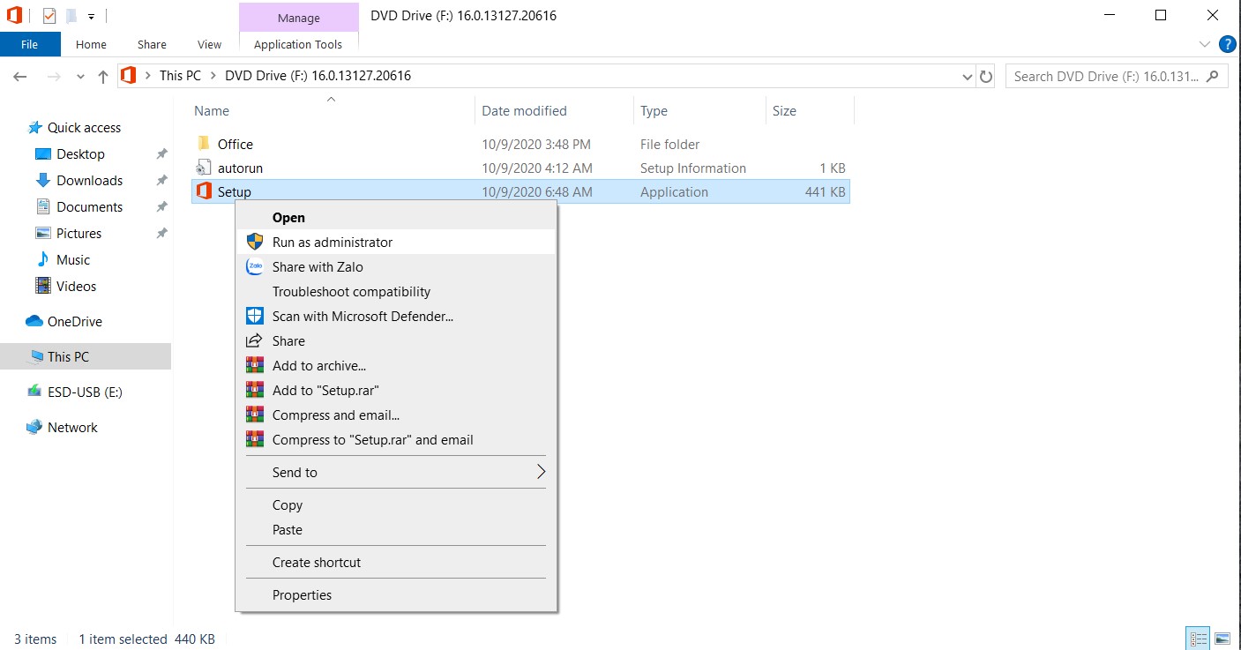Screen dimensions: 1241x650
Task: Switch to the View ribbon tab
Action: [x=210, y=44]
